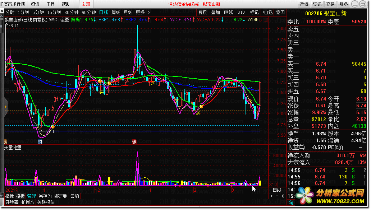Screen dimensions: 371x210
Task: Click the 0 reset button at the bottom
Action: click(283, 196)
